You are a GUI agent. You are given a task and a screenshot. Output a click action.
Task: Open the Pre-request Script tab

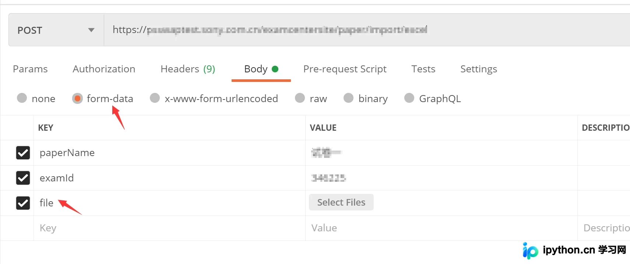[345, 69]
